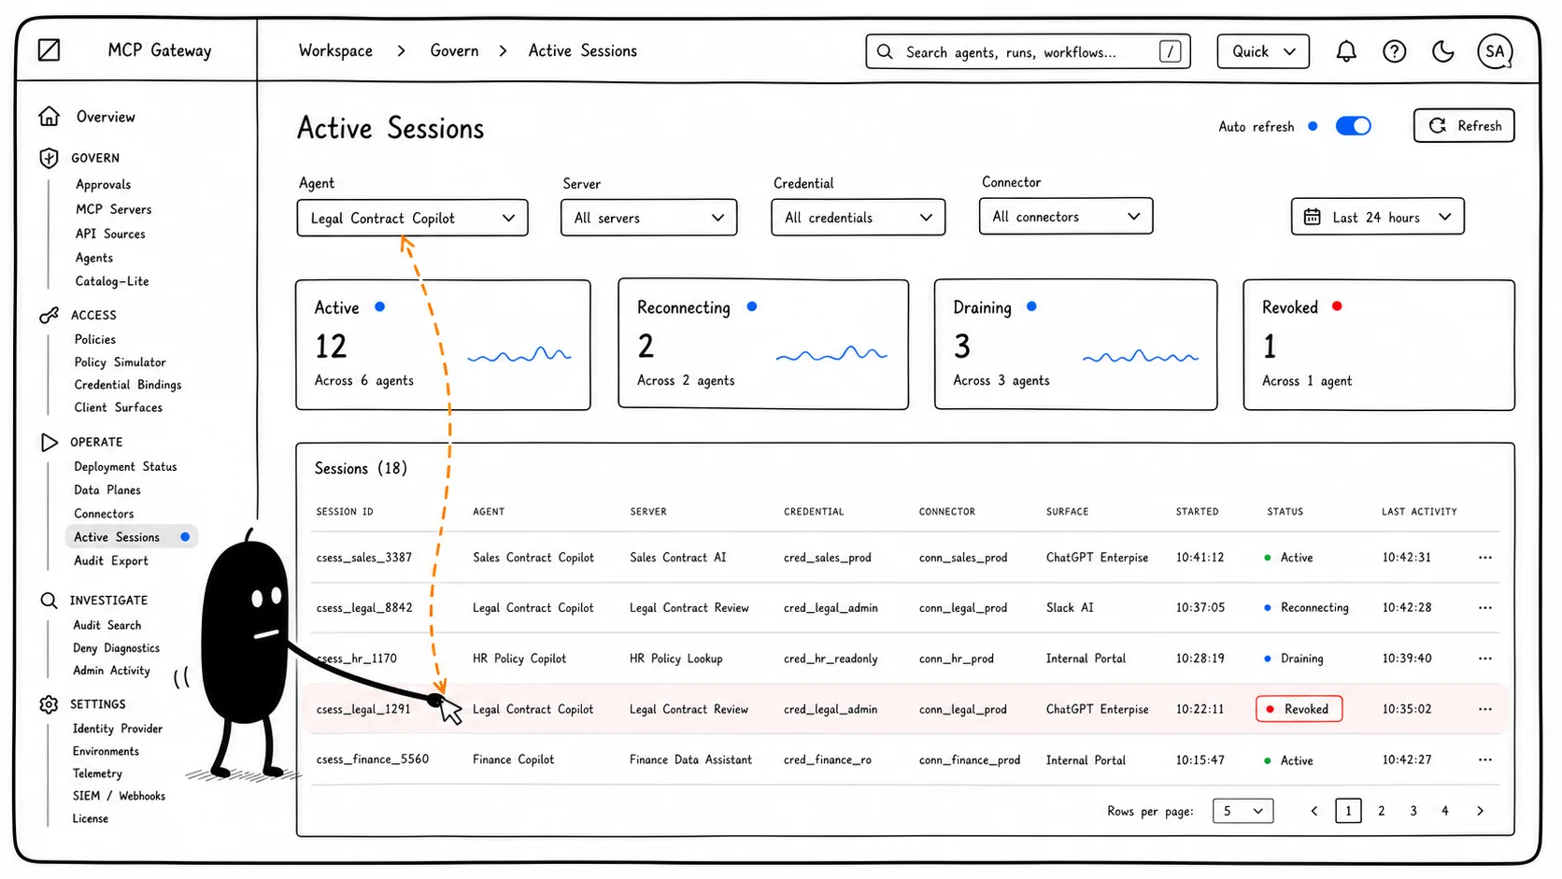Click the Access key icon
The image size is (1562, 879).
50,315
